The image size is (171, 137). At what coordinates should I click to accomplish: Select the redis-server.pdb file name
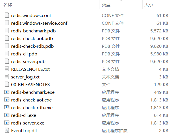click(x=28, y=61)
